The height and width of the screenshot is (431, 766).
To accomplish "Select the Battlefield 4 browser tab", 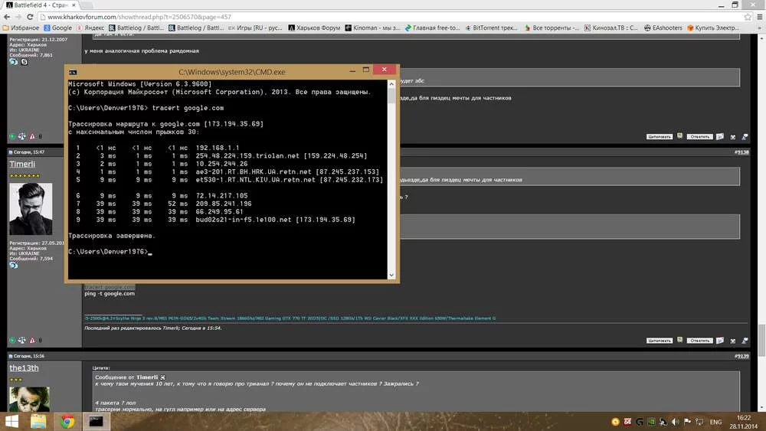I will 39,5.
